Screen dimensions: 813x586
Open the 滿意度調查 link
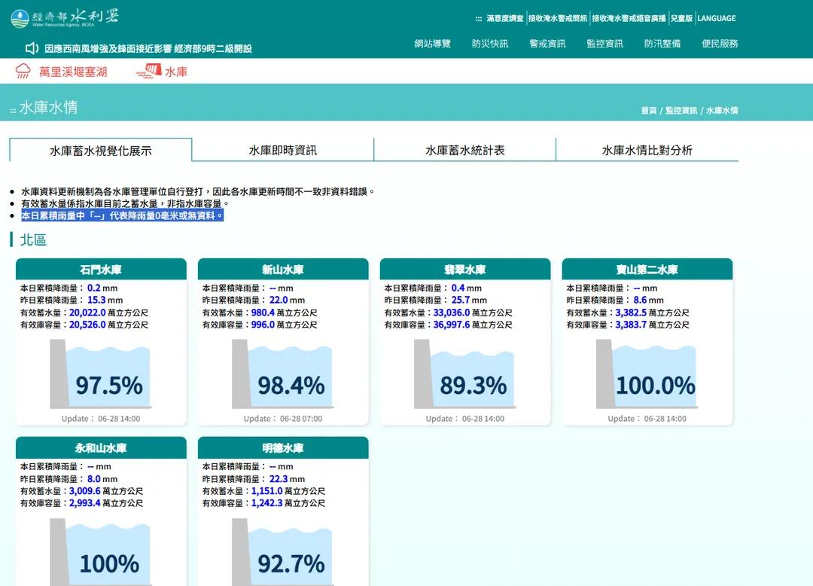505,18
